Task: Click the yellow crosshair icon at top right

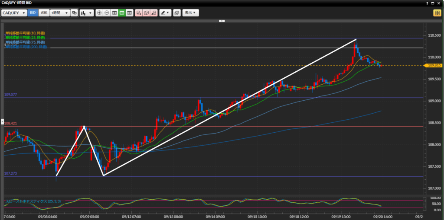Action: pyautogui.click(x=436, y=13)
